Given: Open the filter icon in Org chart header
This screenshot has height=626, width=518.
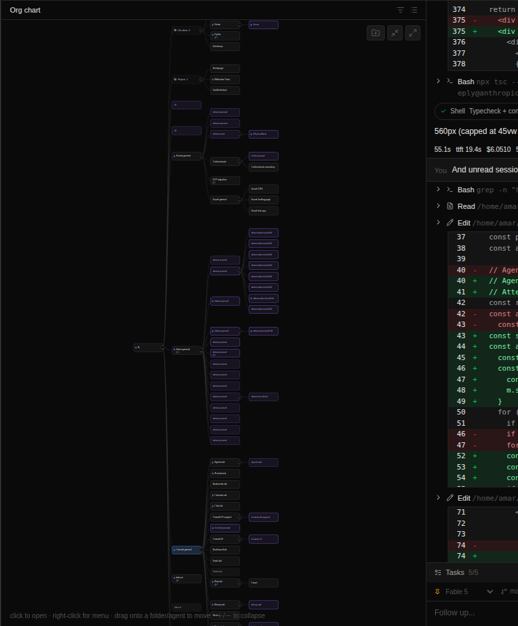Looking at the screenshot, I should [400, 10].
